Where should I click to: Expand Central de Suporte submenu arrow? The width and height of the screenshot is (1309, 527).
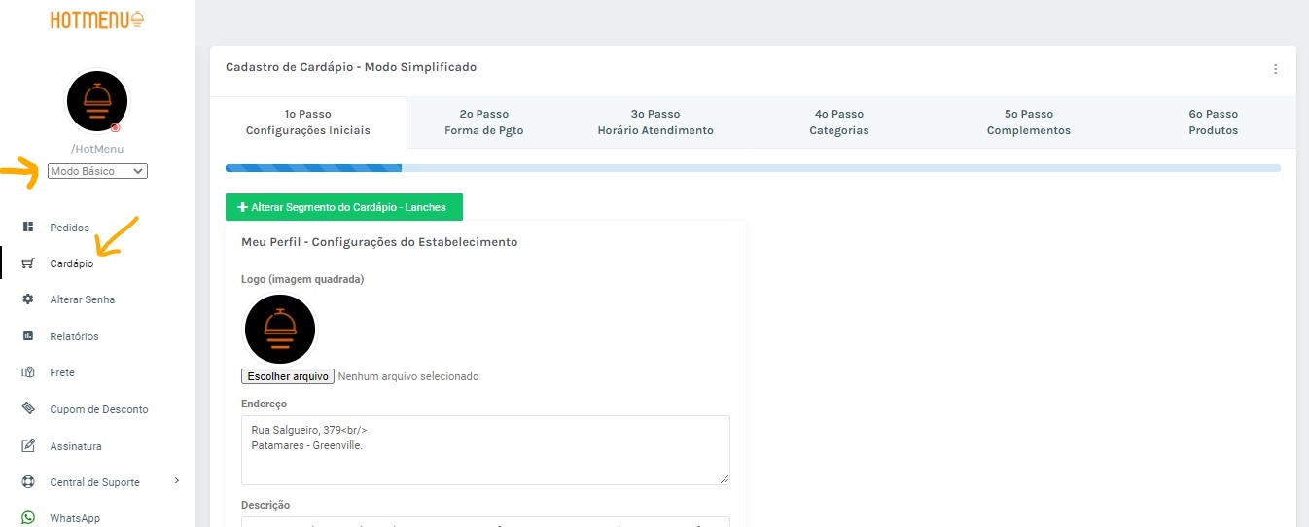pos(176,480)
